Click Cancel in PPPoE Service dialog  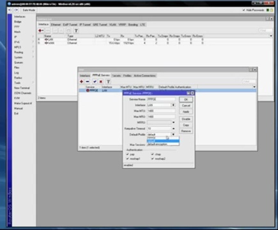(x=186, y=106)
